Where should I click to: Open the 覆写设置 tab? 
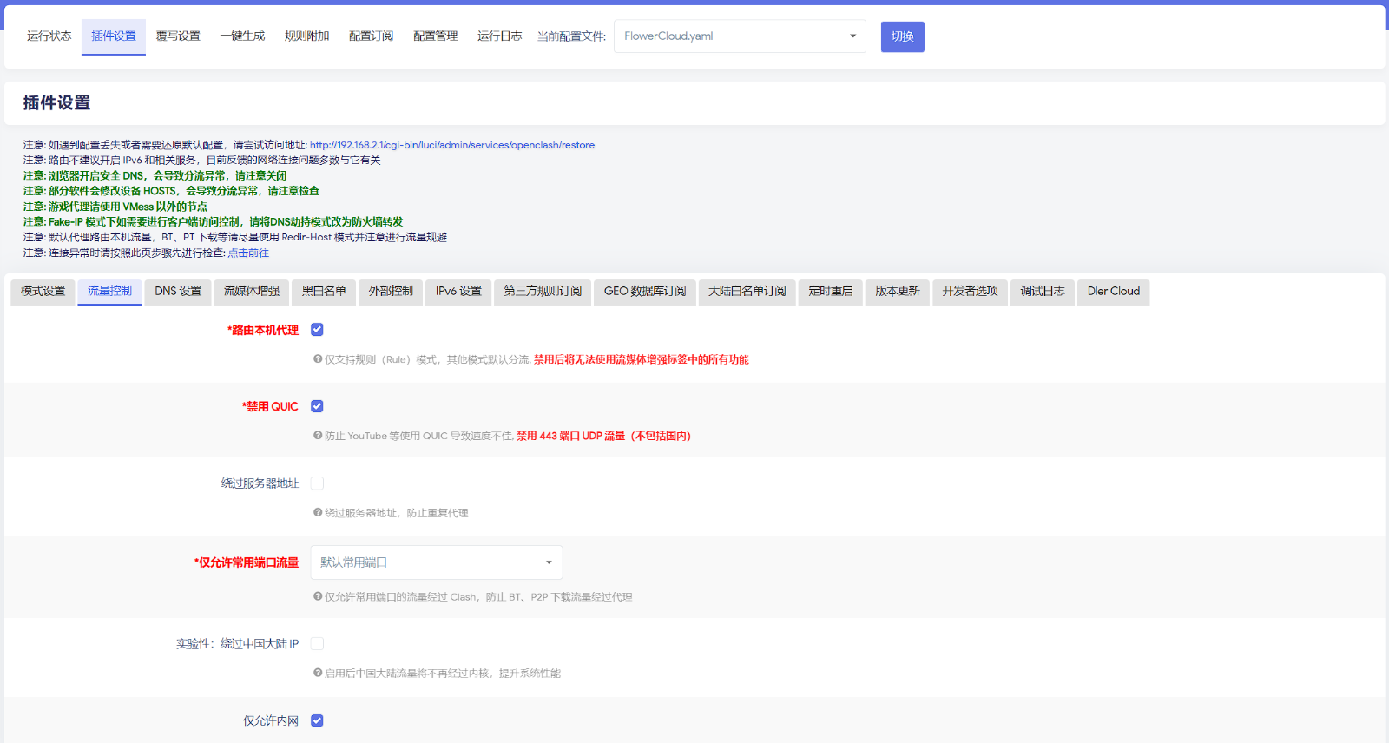tap(178, 36)
